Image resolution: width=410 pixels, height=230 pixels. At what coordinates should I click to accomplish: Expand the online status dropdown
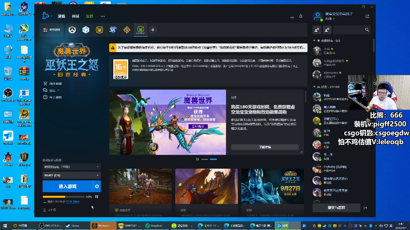330,19
